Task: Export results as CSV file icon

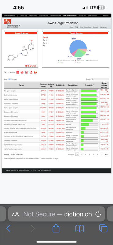Action: point(22,72)
